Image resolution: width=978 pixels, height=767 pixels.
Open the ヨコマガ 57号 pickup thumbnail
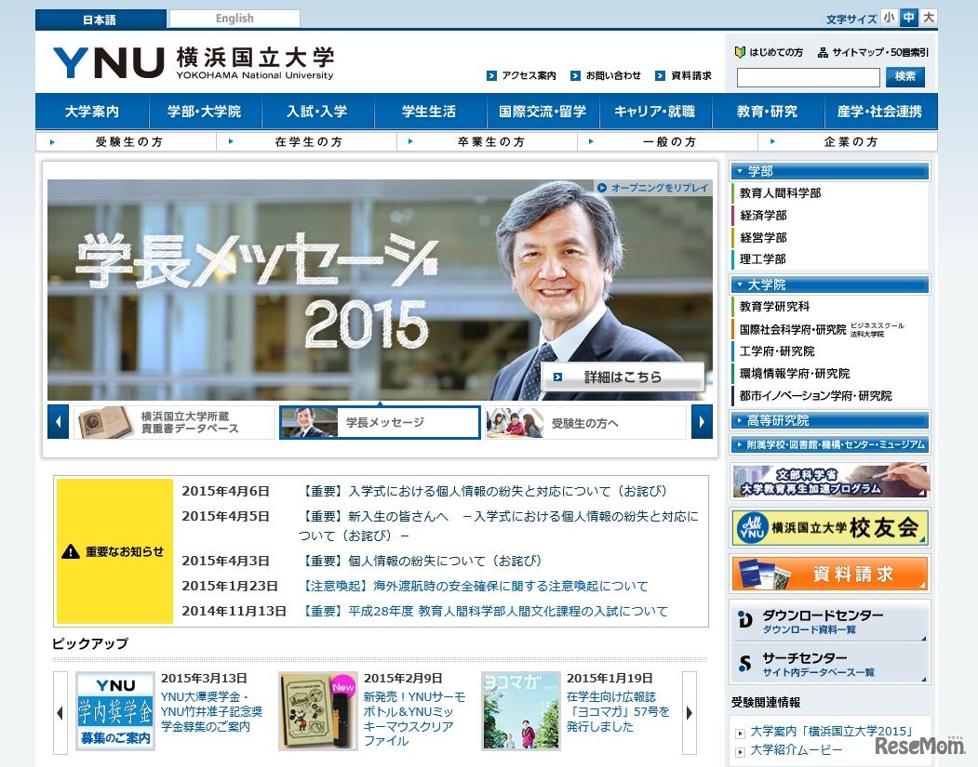[521, 711]
